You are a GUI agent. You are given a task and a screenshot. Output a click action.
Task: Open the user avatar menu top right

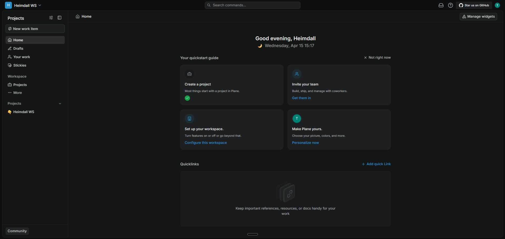[x=497, y=5]
